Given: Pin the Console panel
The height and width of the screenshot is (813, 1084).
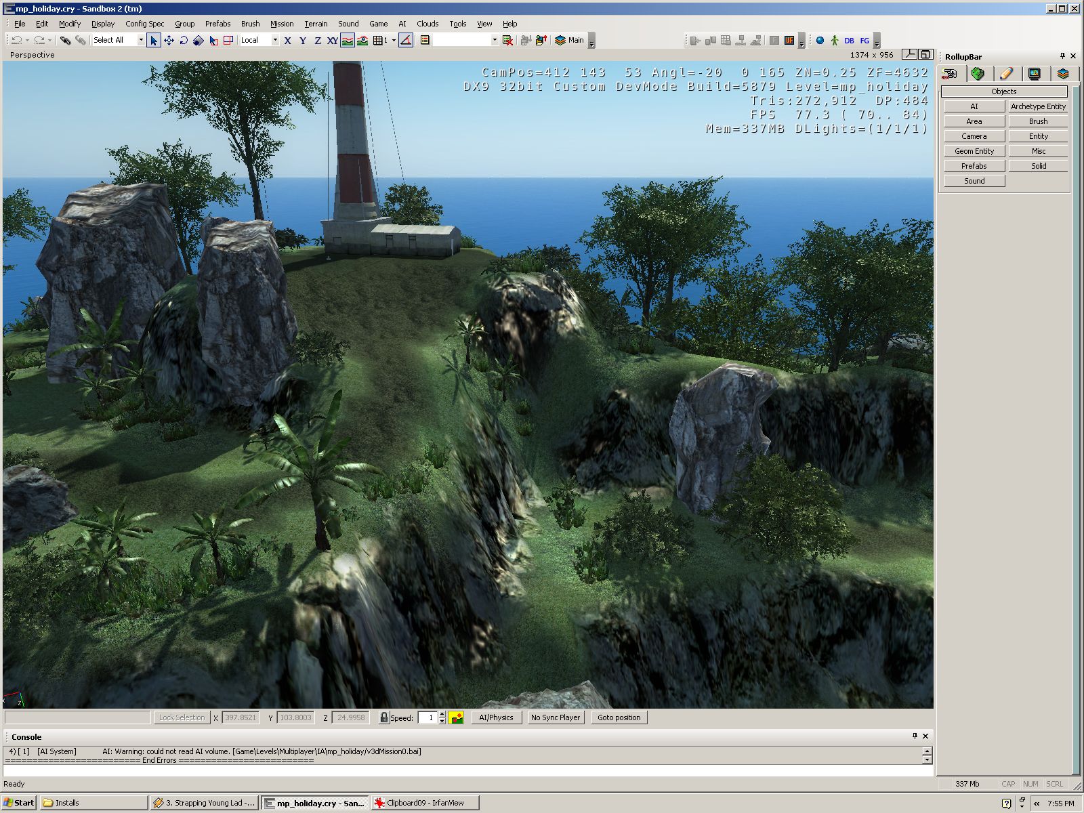Looking at the screenshot, I should coord(915,736).
